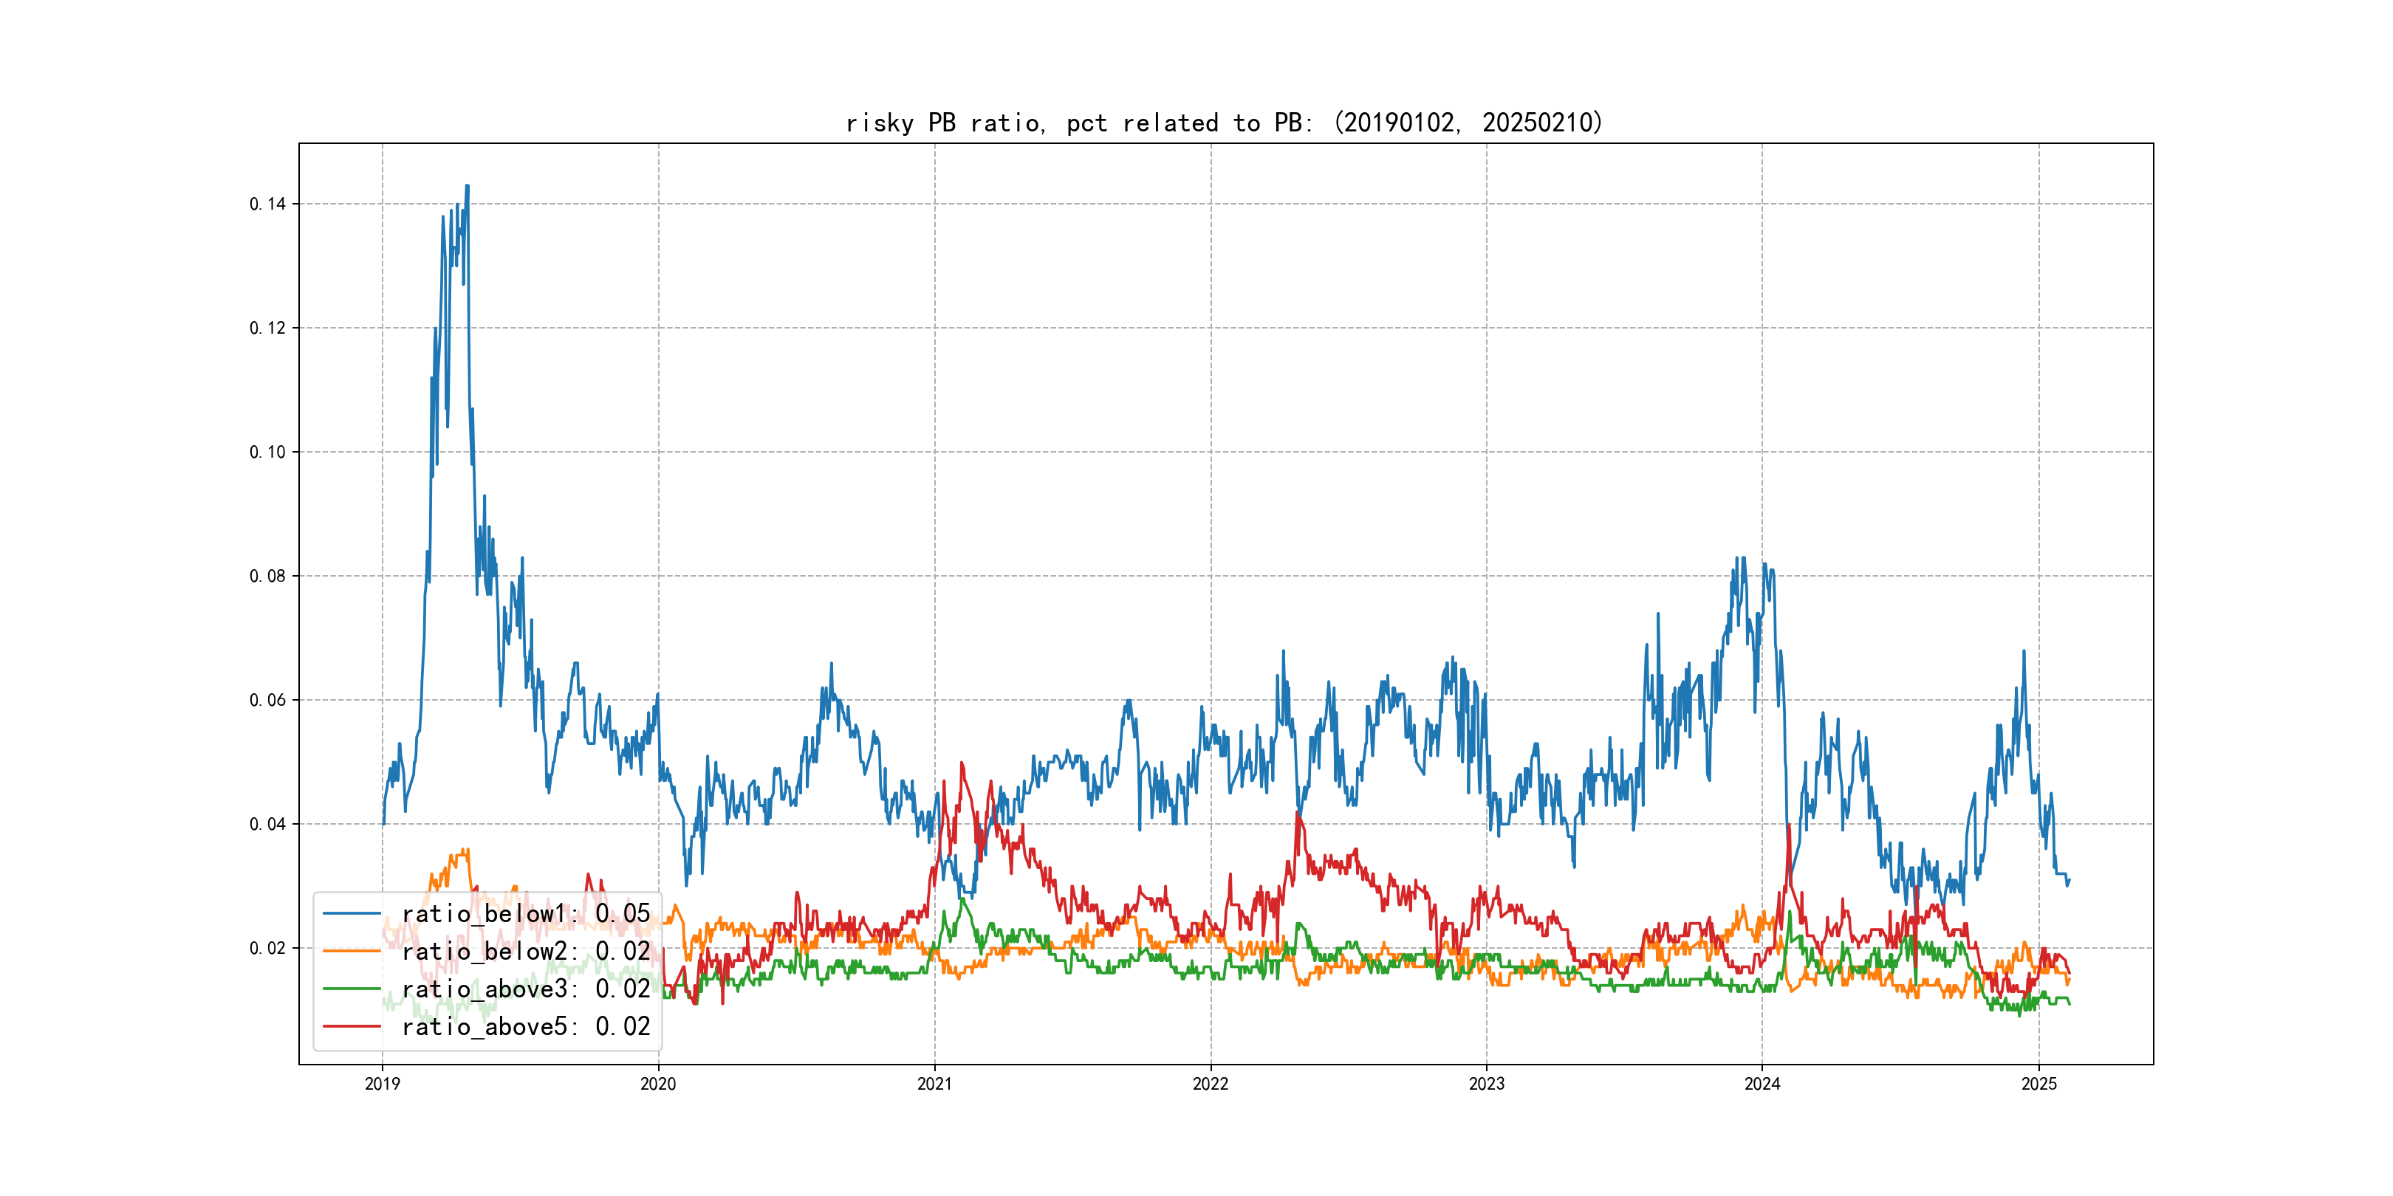Screen dimensions: 2393x1196
Task: Click the red line sample in legend
Action: click(x=351, y=1026)
